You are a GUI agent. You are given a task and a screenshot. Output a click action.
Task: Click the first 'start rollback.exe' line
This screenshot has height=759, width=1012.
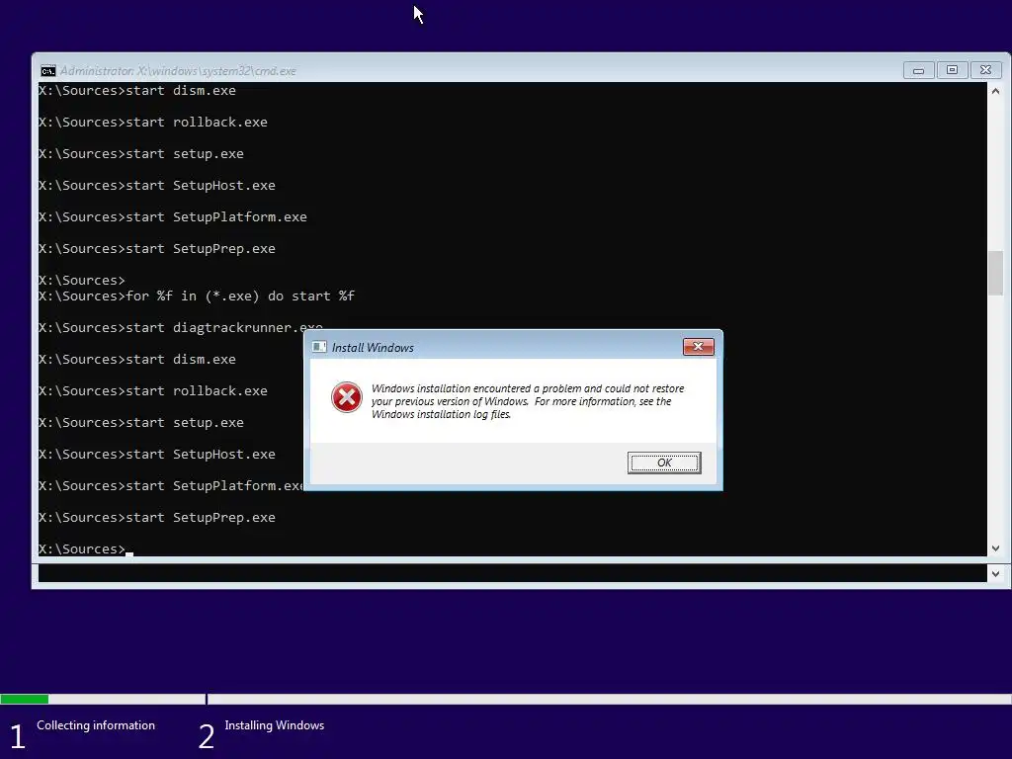pyautogui.click(x=153, y=122)
